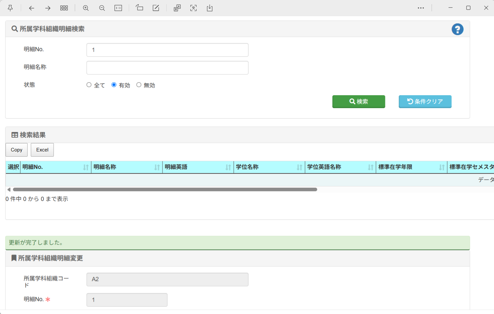
Task: Click the zoom in magnifier icon
Action: [x=86, y=8]
